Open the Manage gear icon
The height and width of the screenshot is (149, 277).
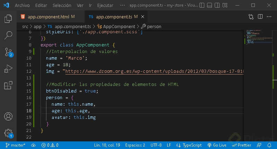(x=8, y=133)
